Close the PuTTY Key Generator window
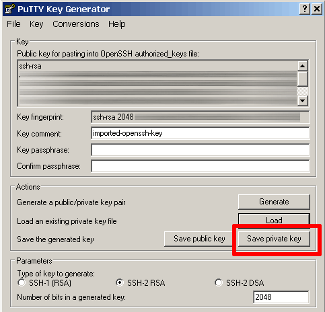This screenshot has width=325, height=312. tap(317, 9)
